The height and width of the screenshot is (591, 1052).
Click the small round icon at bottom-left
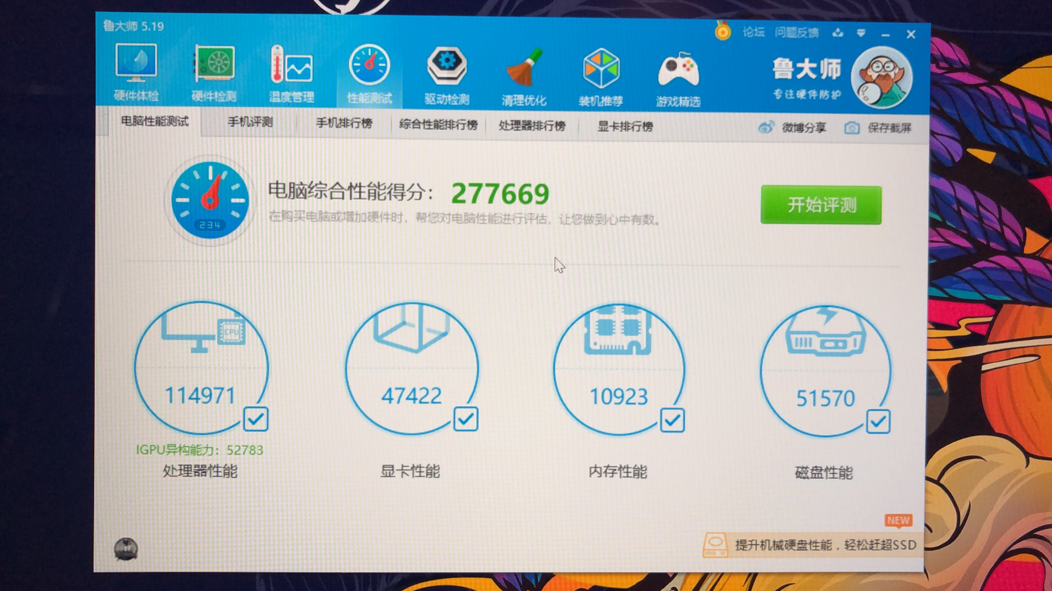pos(126,549)
